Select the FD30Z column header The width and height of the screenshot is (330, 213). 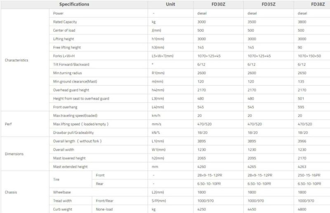(218, 4)
